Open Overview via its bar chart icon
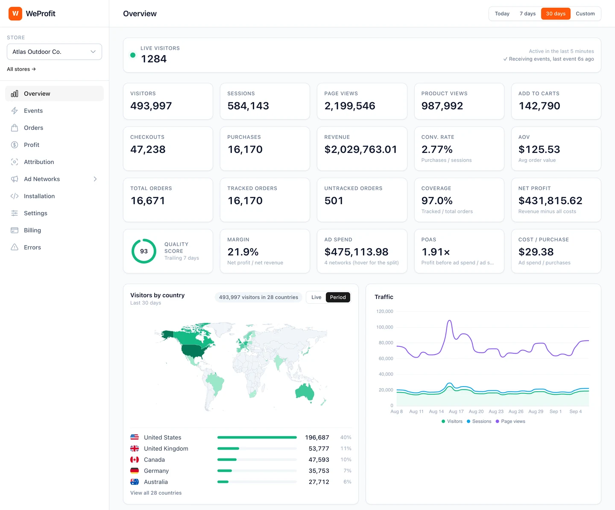 point(15,94)
